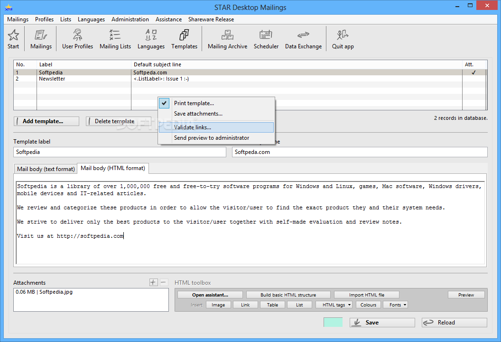
Task: Choose Print template... from context menu
Action: click(x=216, y=103)
